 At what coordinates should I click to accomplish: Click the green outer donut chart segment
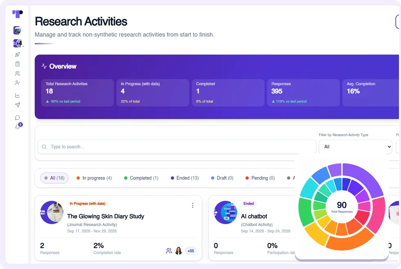tap(305, 212)
